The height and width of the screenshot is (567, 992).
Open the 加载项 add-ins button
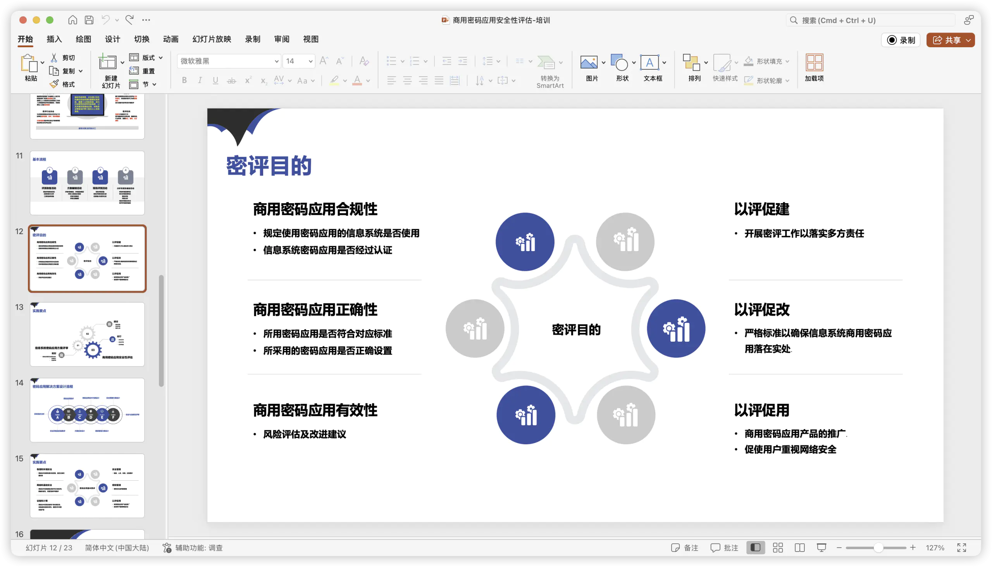coord(814,68)
